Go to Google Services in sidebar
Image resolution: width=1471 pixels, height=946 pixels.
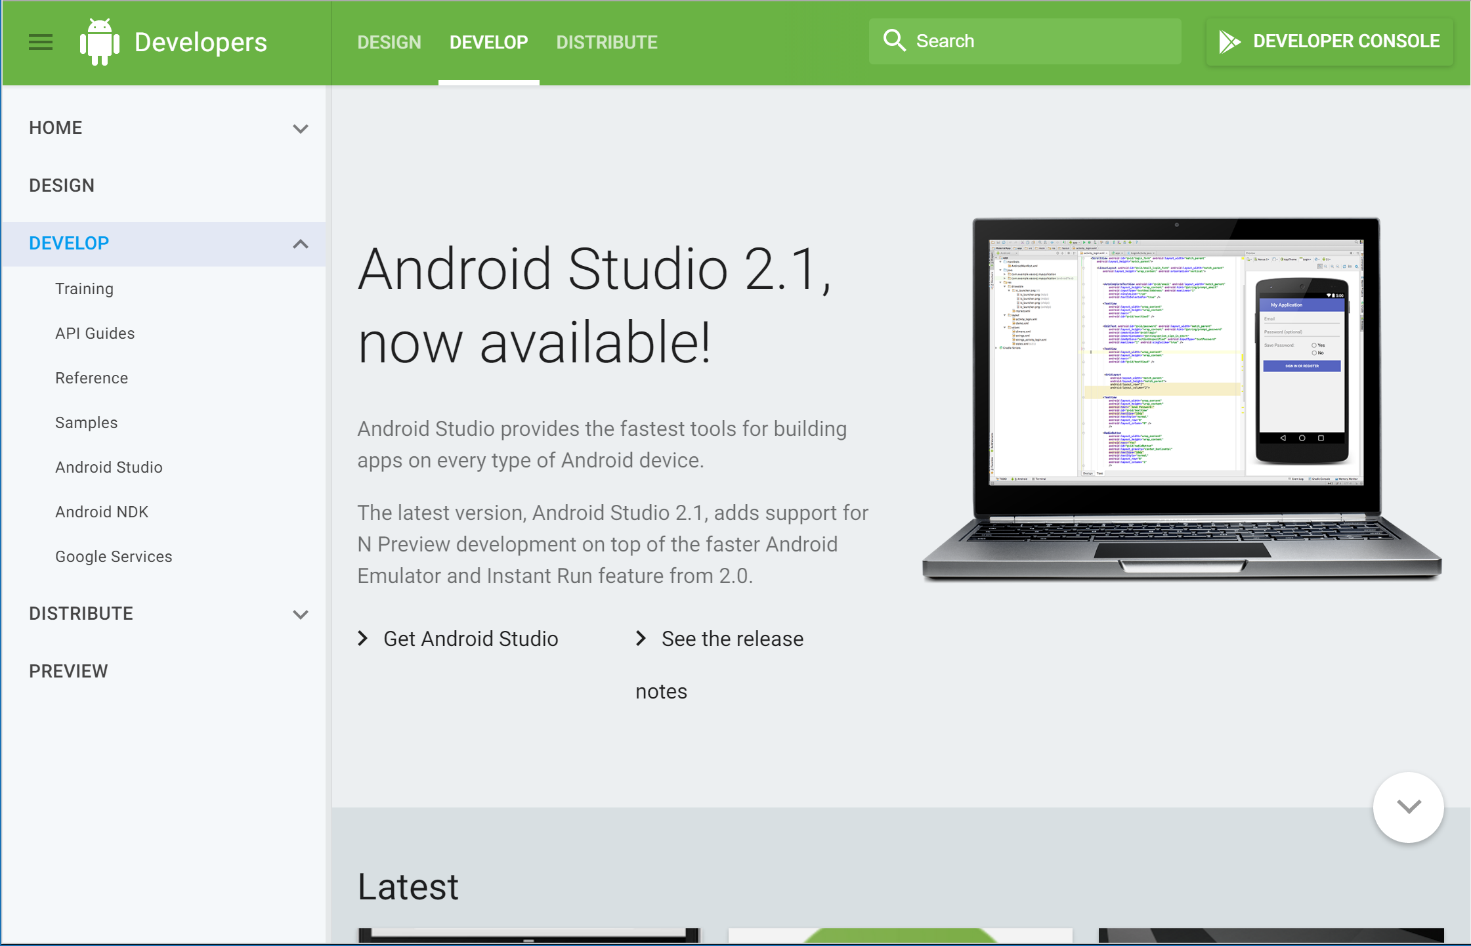114,557
